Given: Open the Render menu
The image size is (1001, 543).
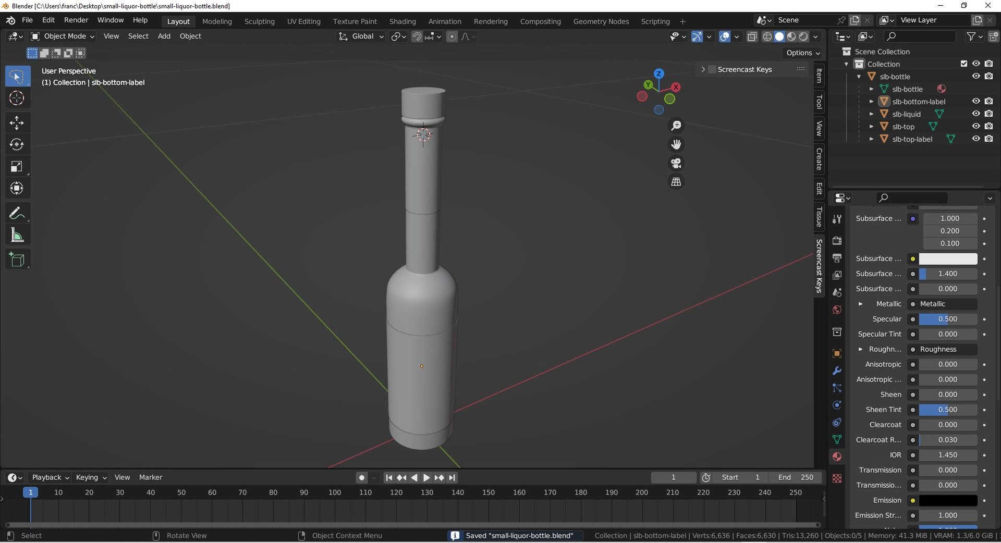Looking at the screenshot, I should click(76, 20).
